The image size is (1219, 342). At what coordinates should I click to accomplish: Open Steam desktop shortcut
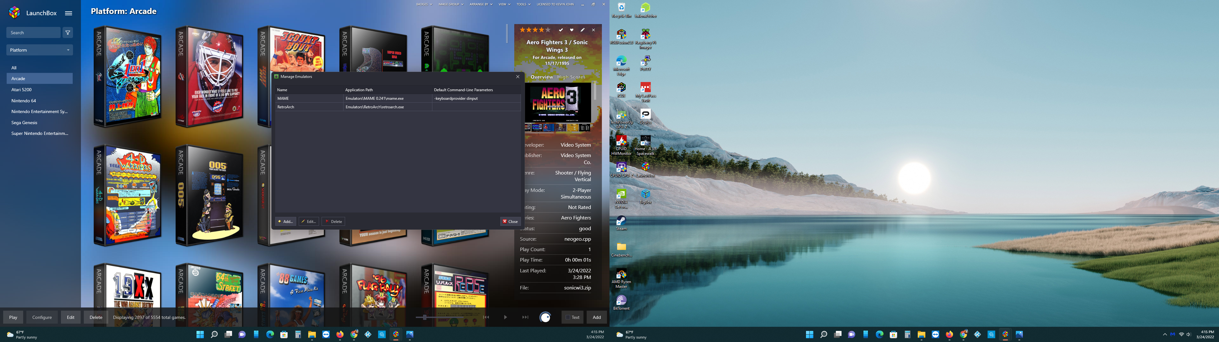tap(621, 223)
